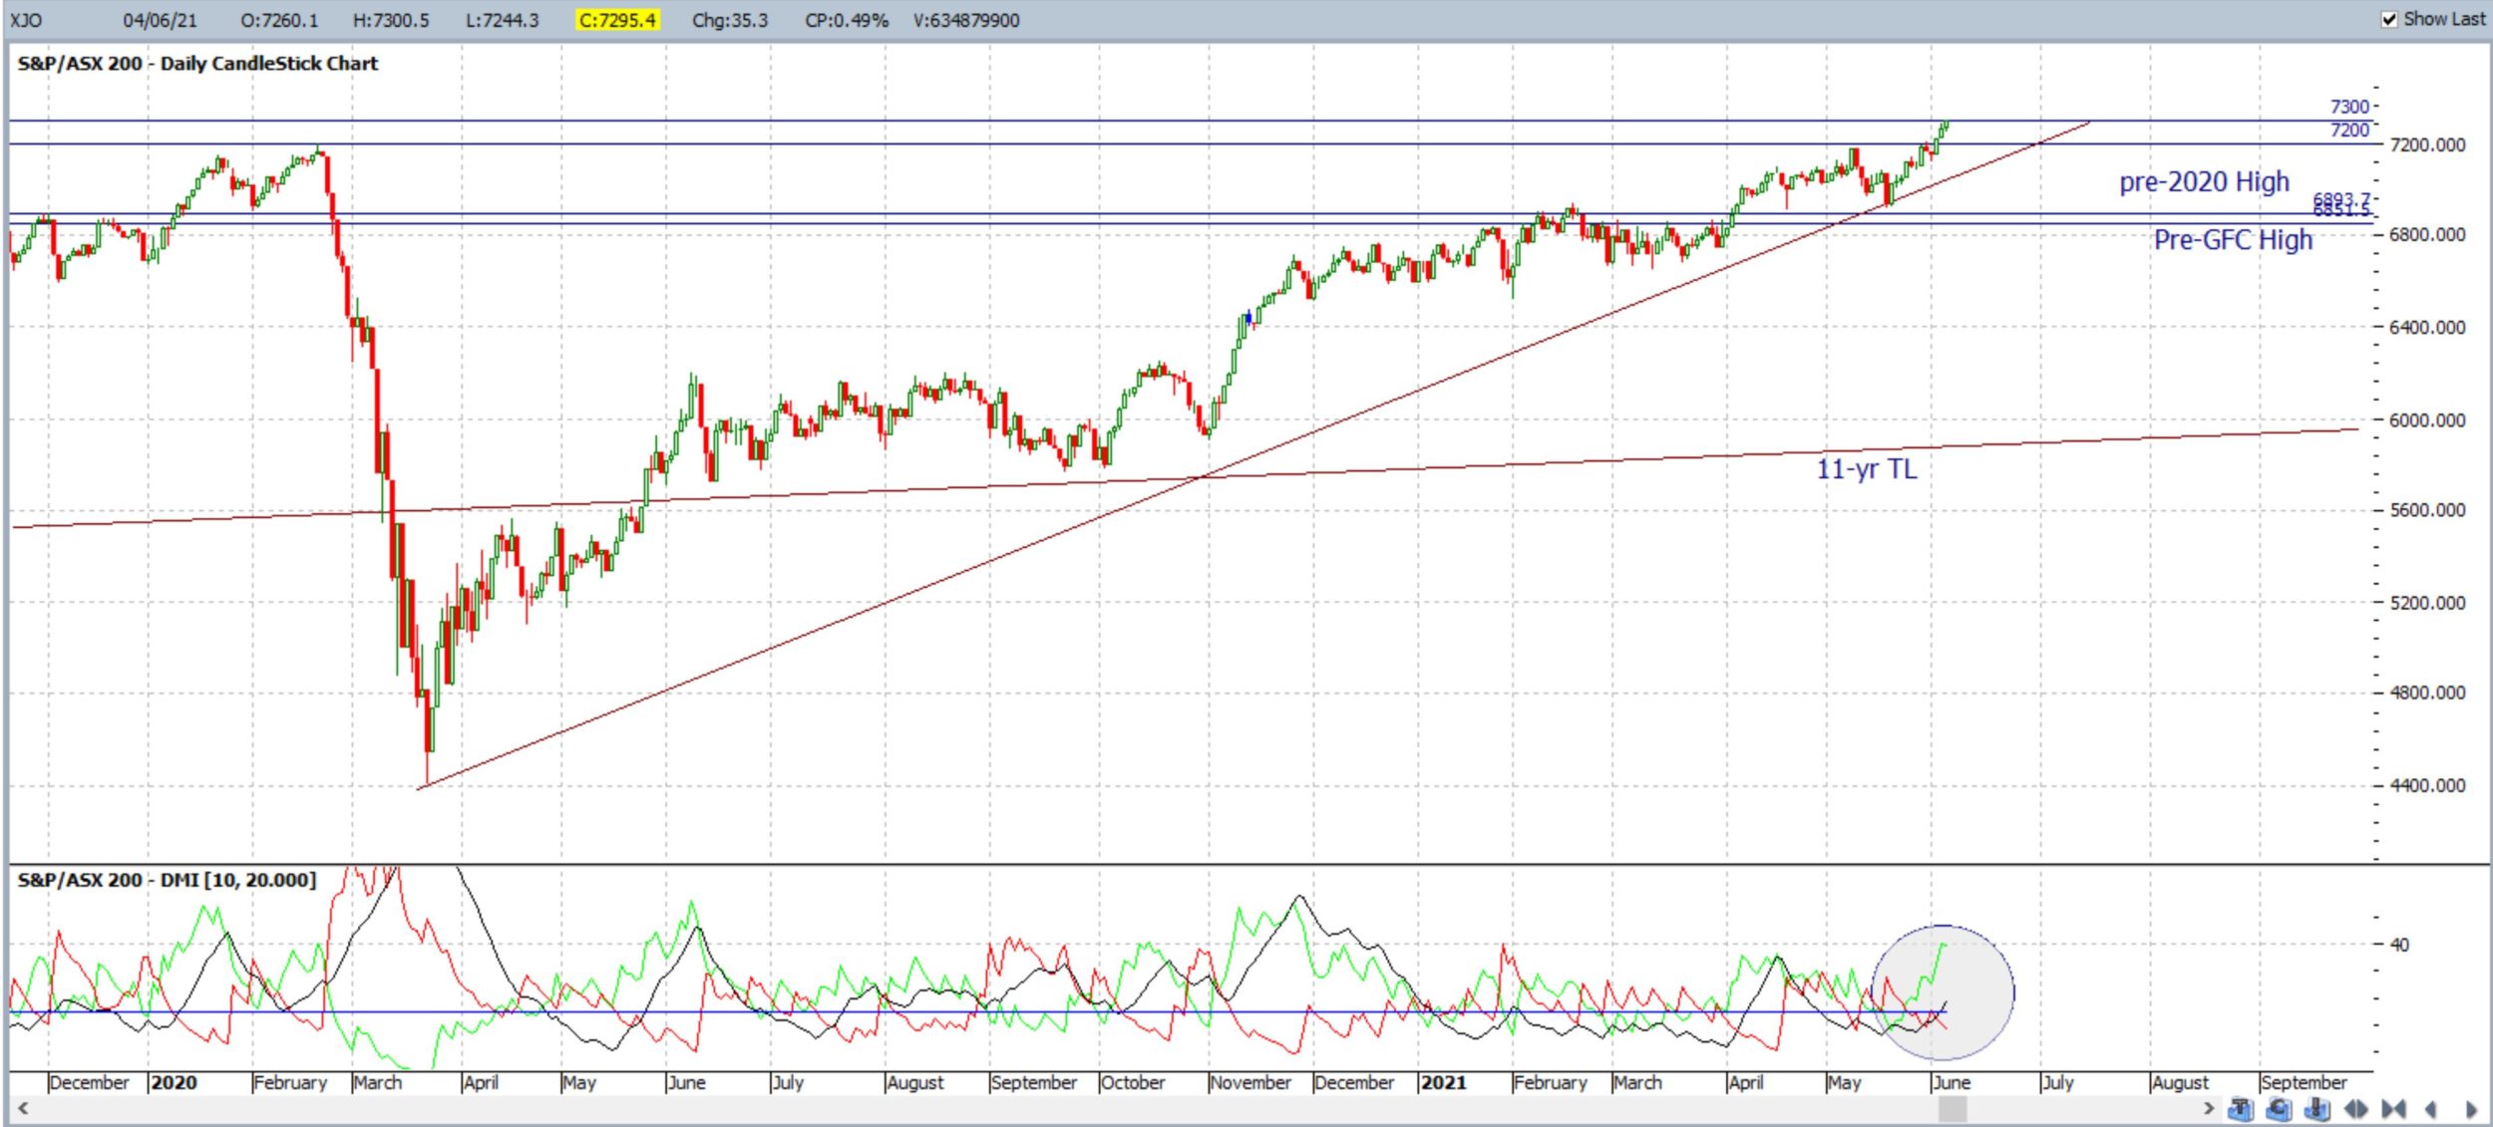Image resolution: width=2493 pixels, height=1127 pixels.
Task: Click the expand horizontal zoom arrows icon
Action: (2356, 1109)
